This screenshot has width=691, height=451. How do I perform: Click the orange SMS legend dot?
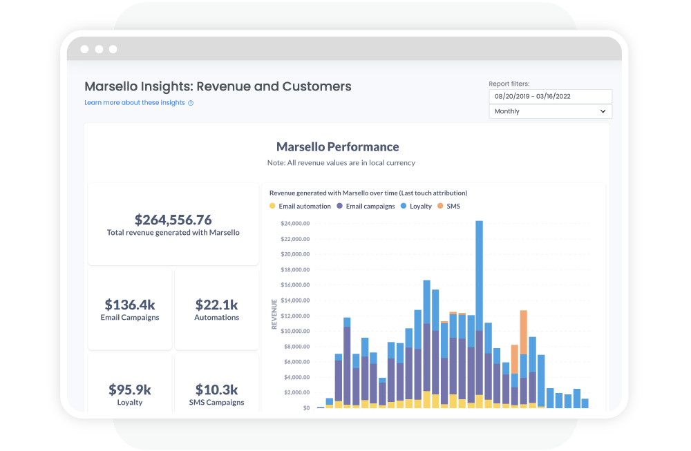pos(441,206)
